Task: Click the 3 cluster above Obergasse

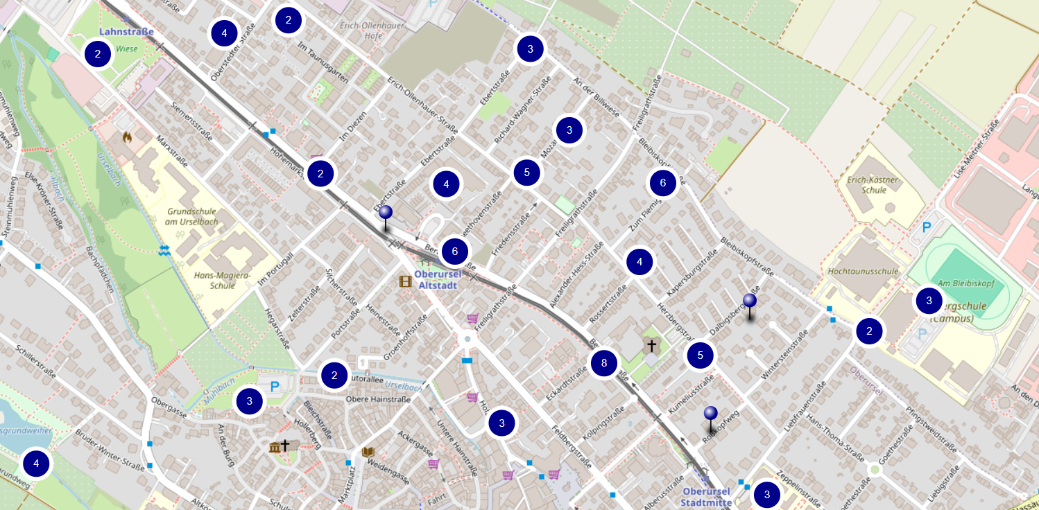Action: pyautogui.click(x=250, y=401)
